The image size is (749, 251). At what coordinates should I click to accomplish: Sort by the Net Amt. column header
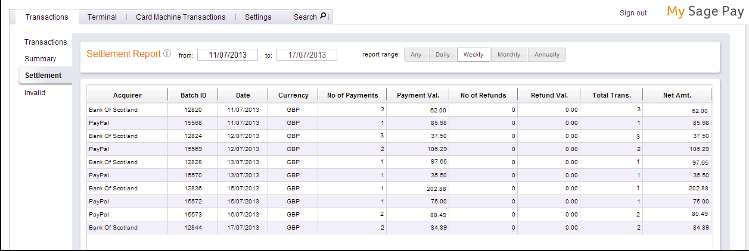coord(676,95)
